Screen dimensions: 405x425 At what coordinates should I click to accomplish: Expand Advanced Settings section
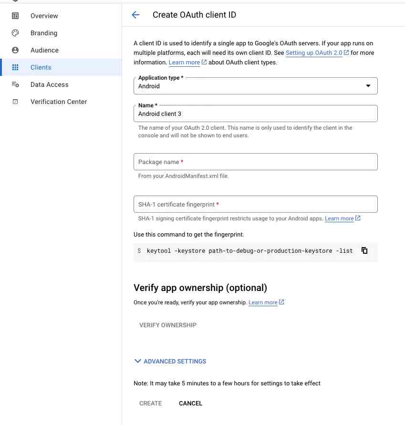[x=170, y=361]
